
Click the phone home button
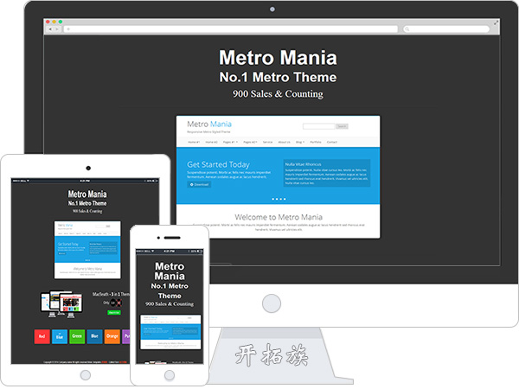pyautogui.click(x=170, y=375)
